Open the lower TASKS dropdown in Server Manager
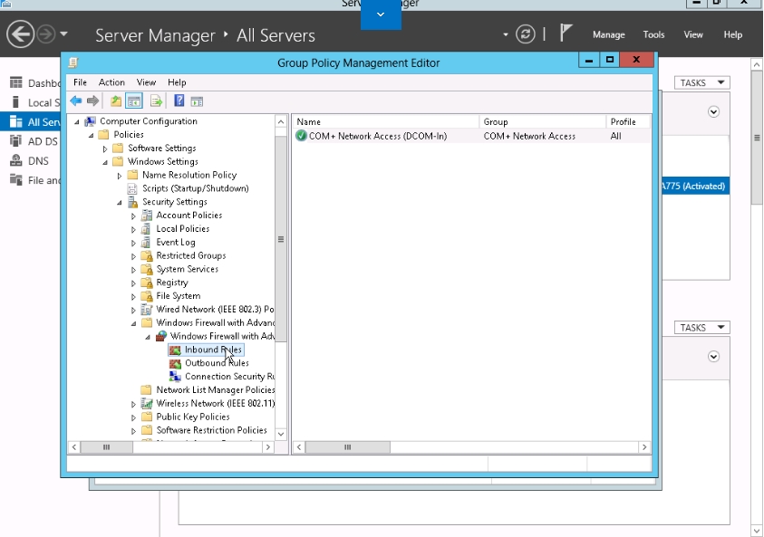 702,328
